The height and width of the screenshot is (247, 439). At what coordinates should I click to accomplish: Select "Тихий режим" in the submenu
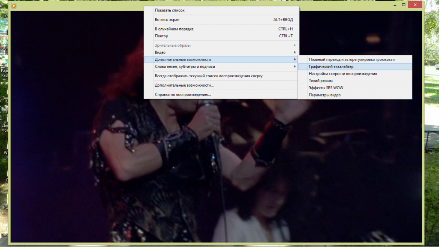[x=355, y=81]
